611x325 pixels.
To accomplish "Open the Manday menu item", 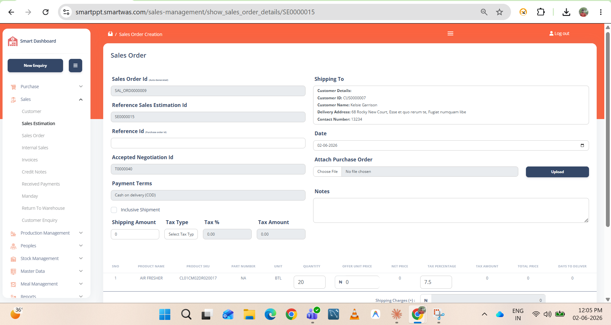I will pyautogui.click(x=30, y=196).
